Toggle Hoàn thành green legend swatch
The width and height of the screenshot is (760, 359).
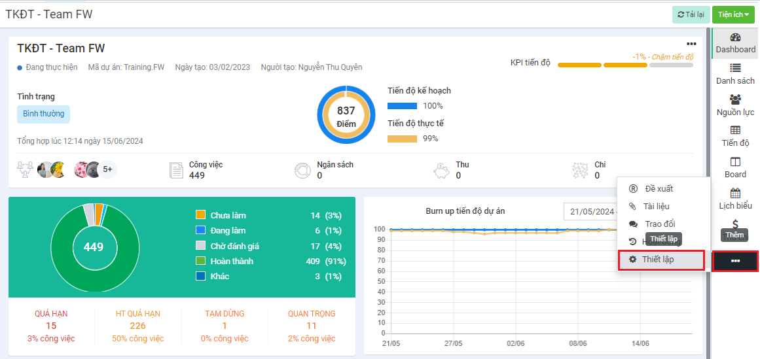point(201,261)
